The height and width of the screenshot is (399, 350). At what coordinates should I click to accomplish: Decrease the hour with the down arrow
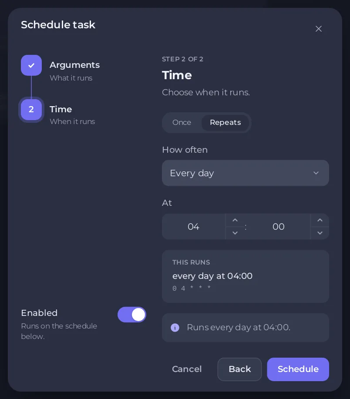pyautogui.click(x=235, y=233)
